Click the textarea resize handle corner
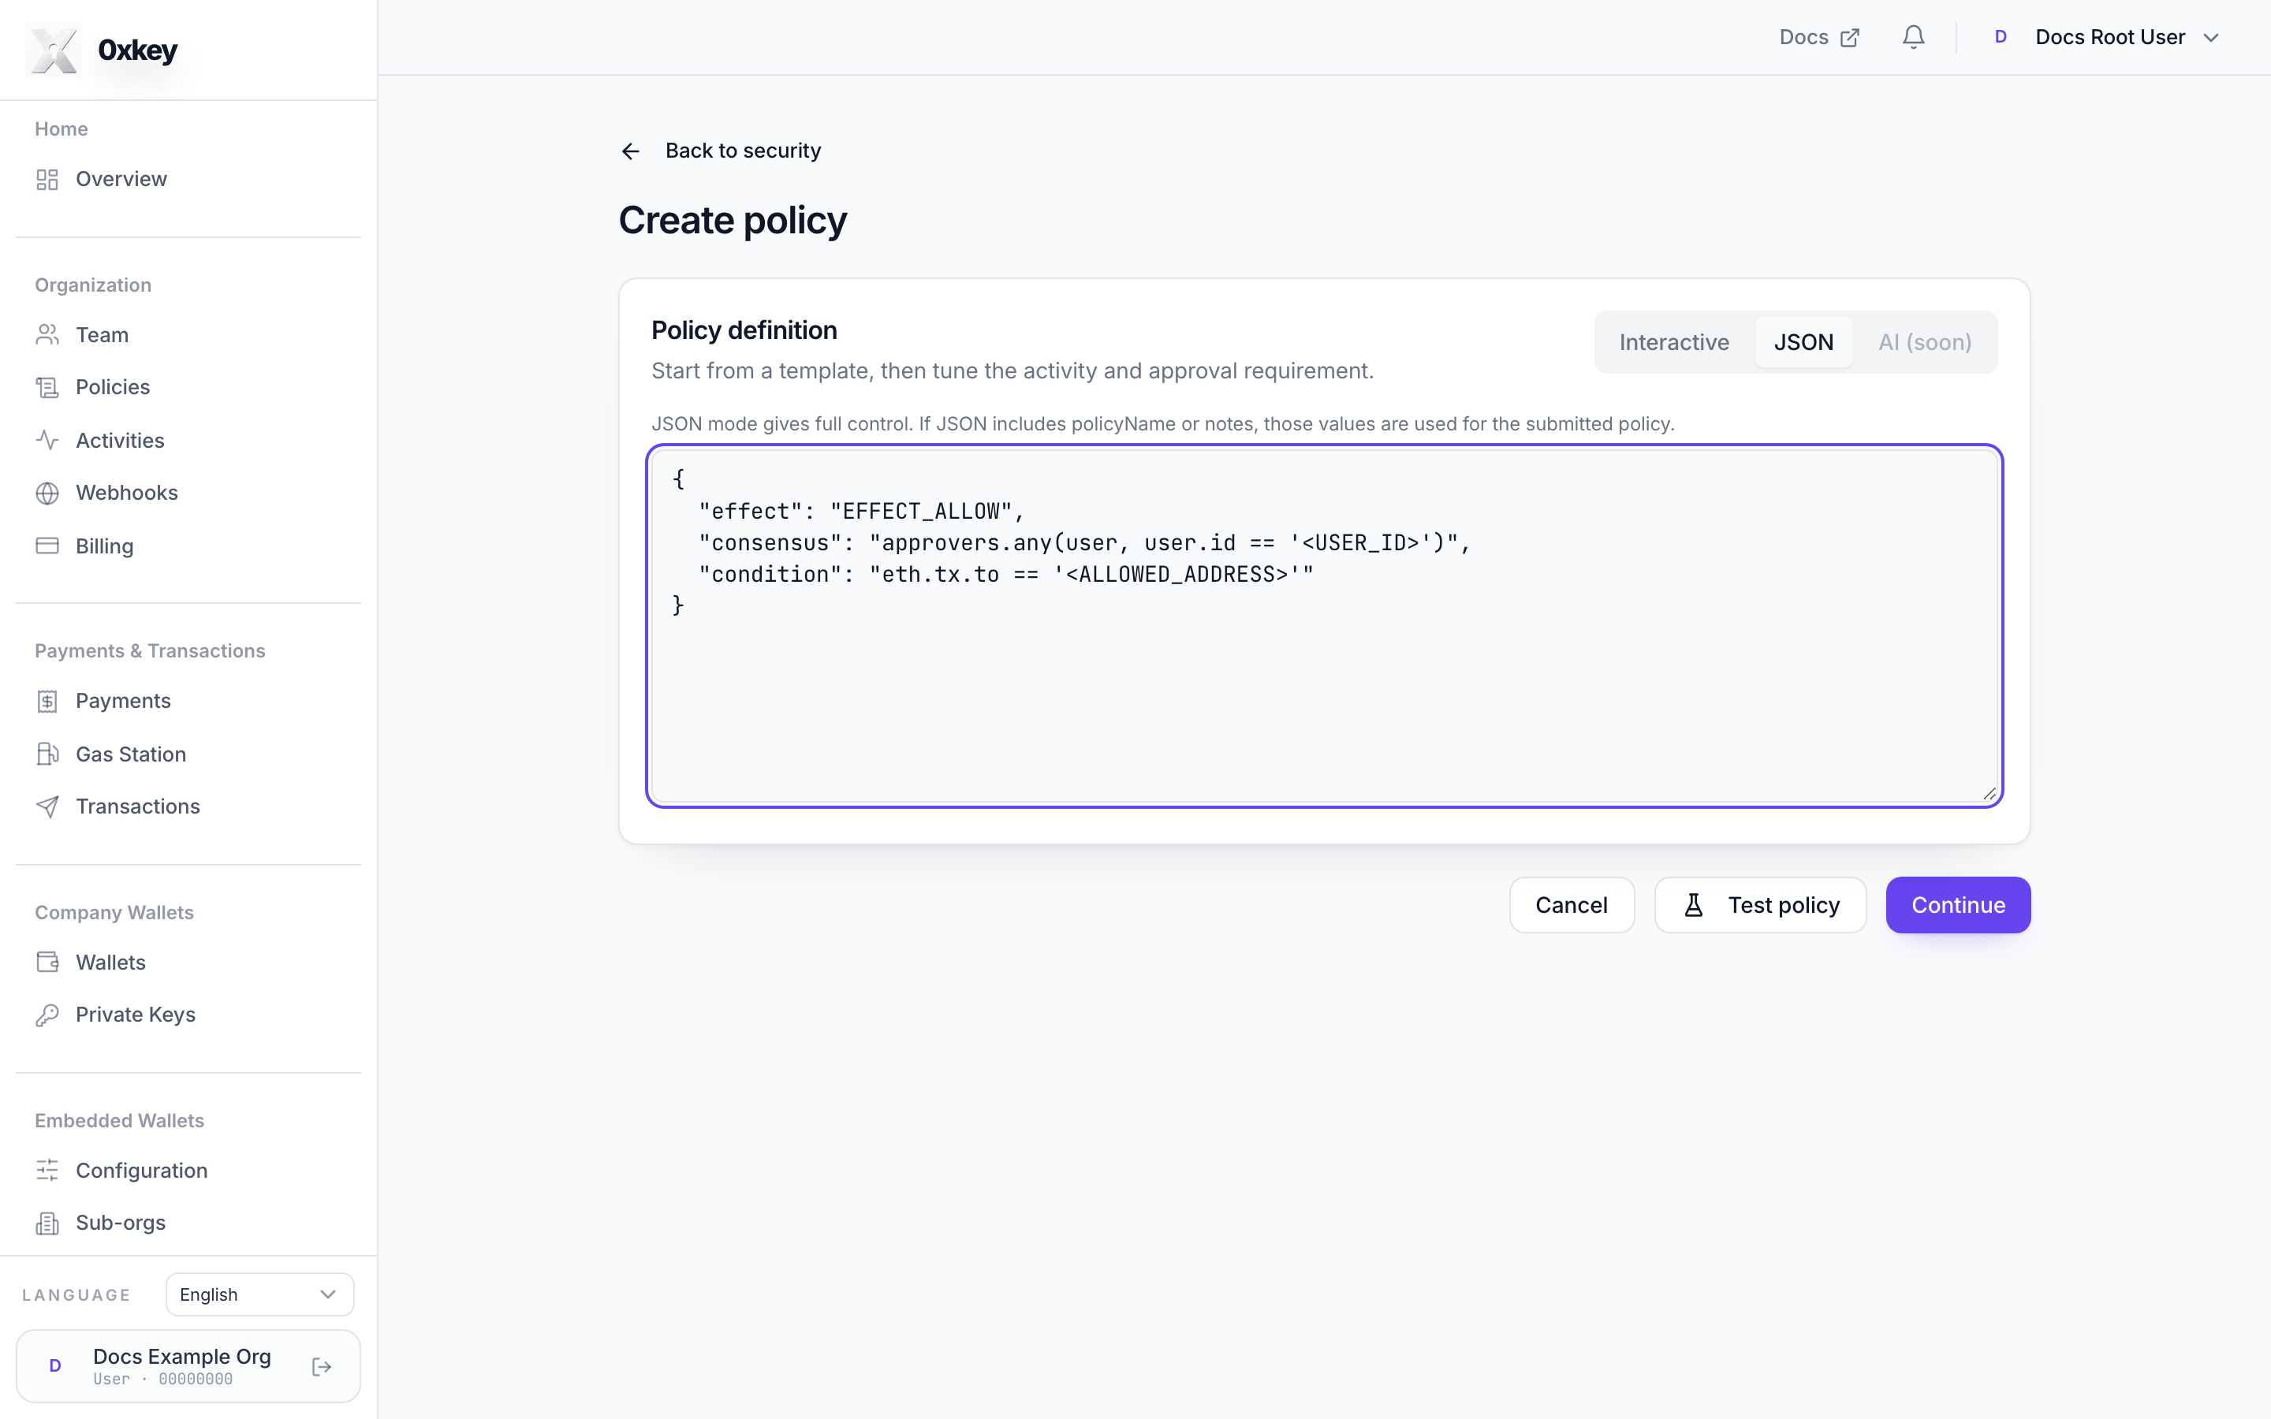The width and height of the screenshot is (2271, 1419). (x=1989, y=794)
